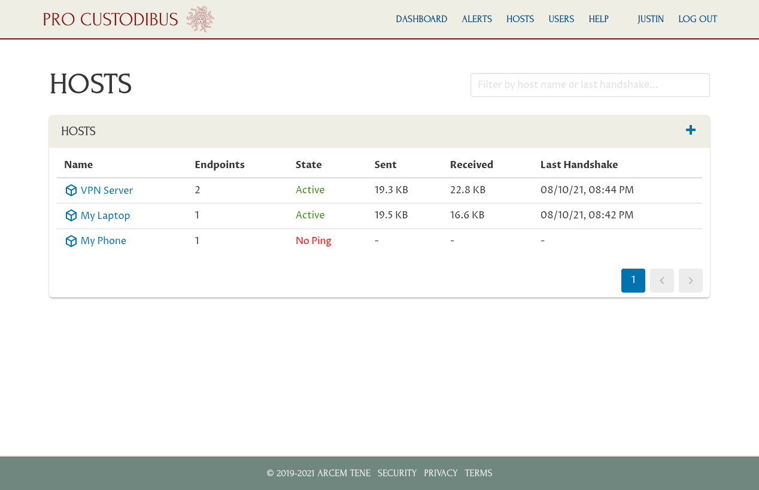Click the State column header
Viewport: 759px width, 490px height.
coord(309,165)
